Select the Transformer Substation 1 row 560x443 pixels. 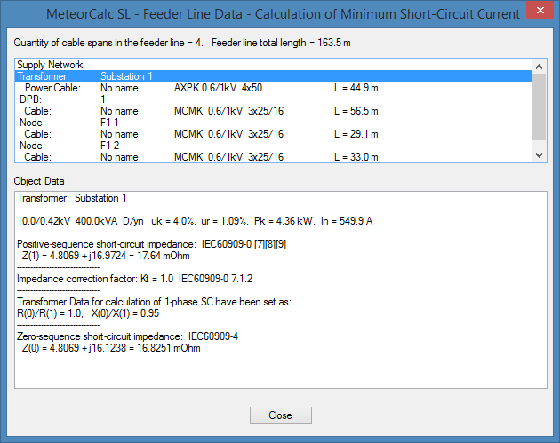273,76
